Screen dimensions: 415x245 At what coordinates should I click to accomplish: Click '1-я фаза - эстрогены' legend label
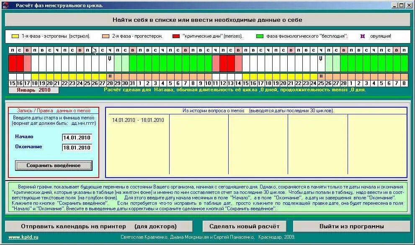pyautogui.click(x=56, y=36)
